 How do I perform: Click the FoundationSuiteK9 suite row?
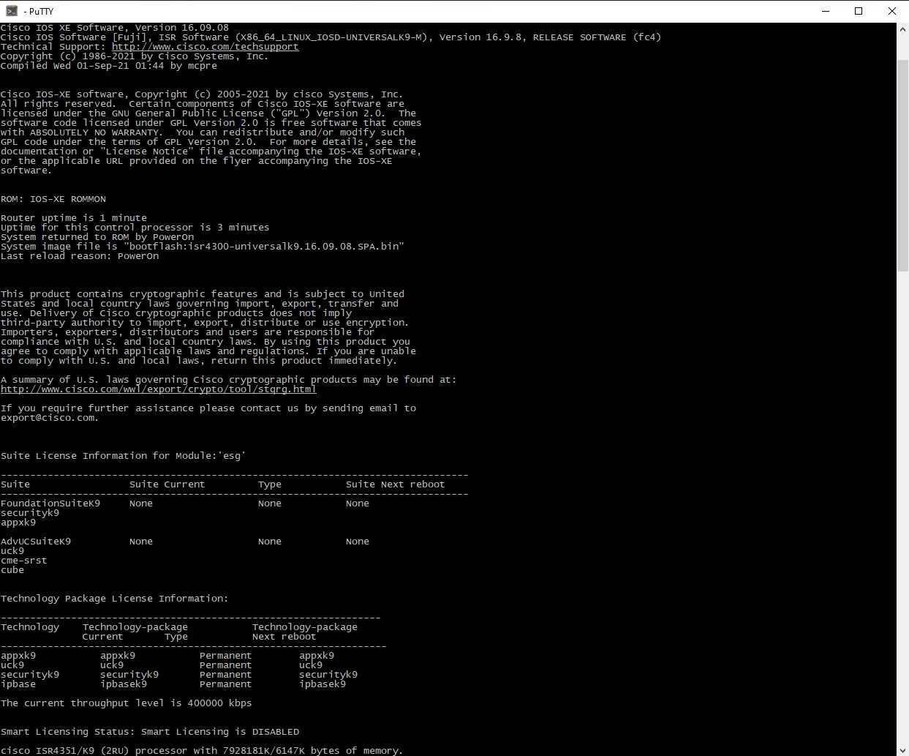[x=185, y=504]
